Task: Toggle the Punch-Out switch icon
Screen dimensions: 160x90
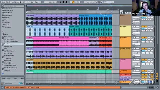Action: pos(102,2)
